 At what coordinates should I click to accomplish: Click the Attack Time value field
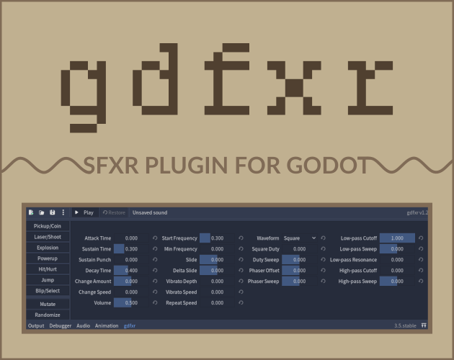(x=131, y=238)
